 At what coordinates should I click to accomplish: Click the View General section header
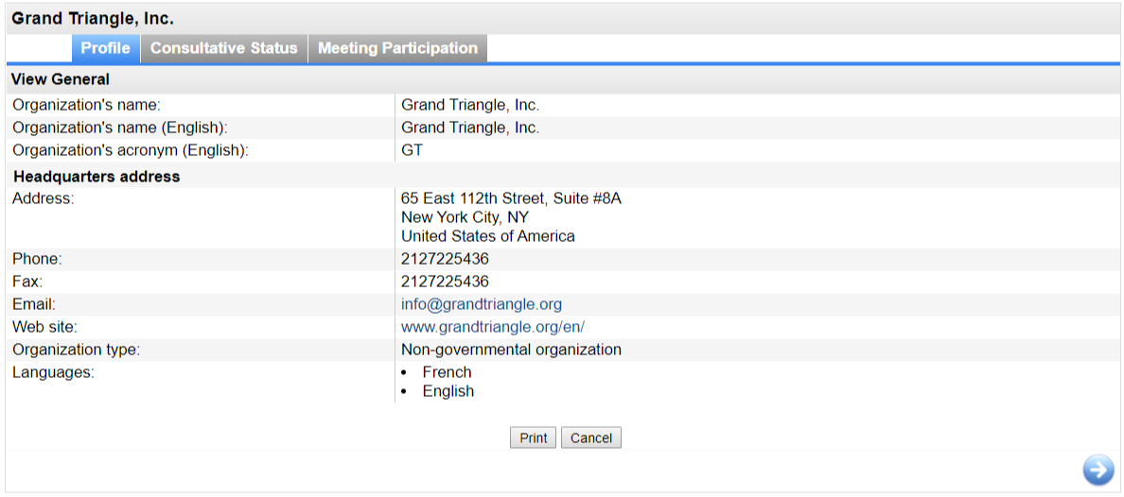point(61,79)
